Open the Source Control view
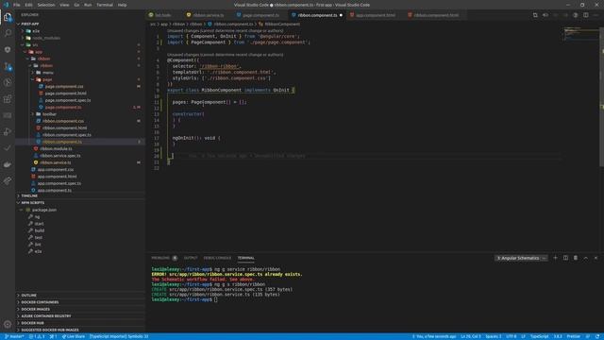 [8, 66]
